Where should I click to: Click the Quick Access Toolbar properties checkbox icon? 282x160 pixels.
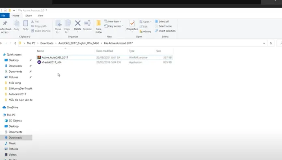pos(5,11)
